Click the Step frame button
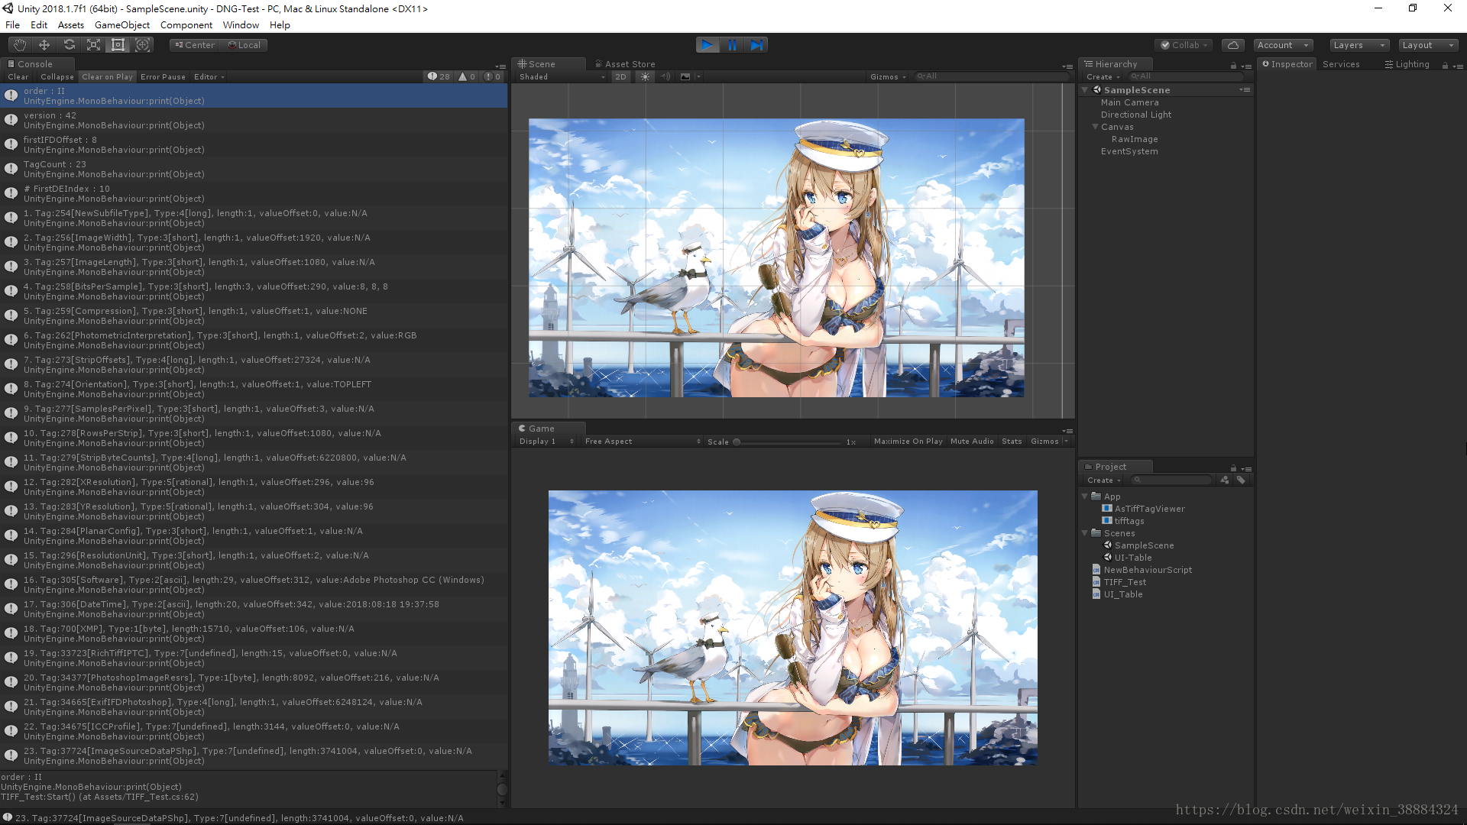The width and height of the screenshot is (1467, 825). (x=756, y=45)
